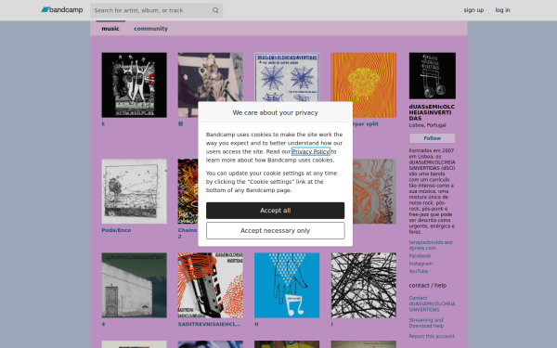Click the Poda/Enco album title

116,230
